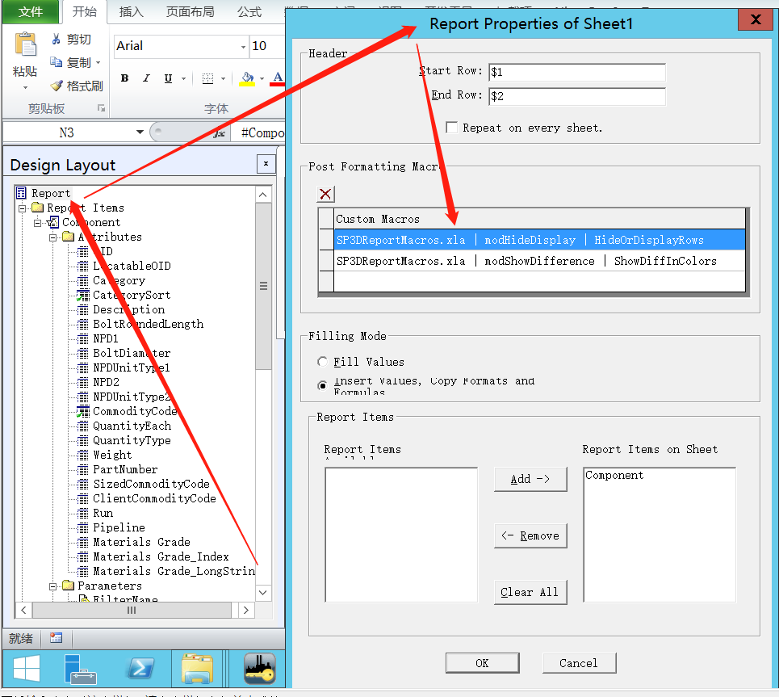This screenshot has width=779, height=697.
Task: Enable Repeat on every sheet checkbox
Action: pyautogui.click(x=451, y=128)
